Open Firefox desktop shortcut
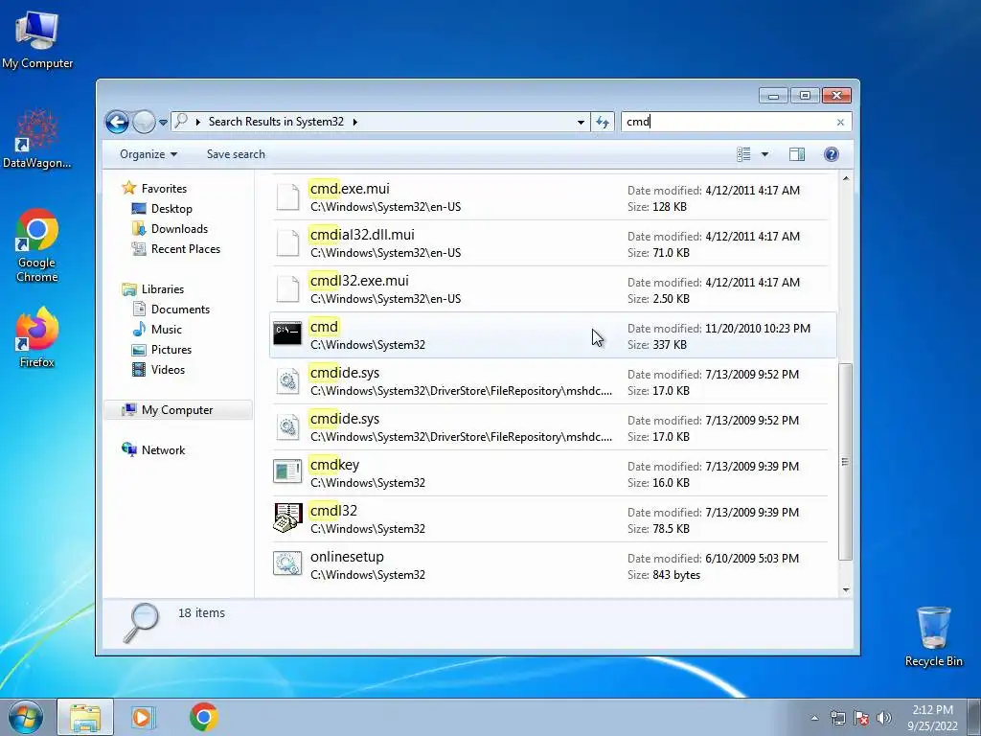This screenshot has width=981, height=736. pyautogui.click(x=37, y=338)
